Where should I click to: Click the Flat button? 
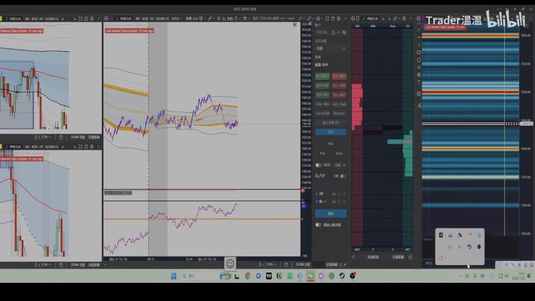click(x=322, y=154)
